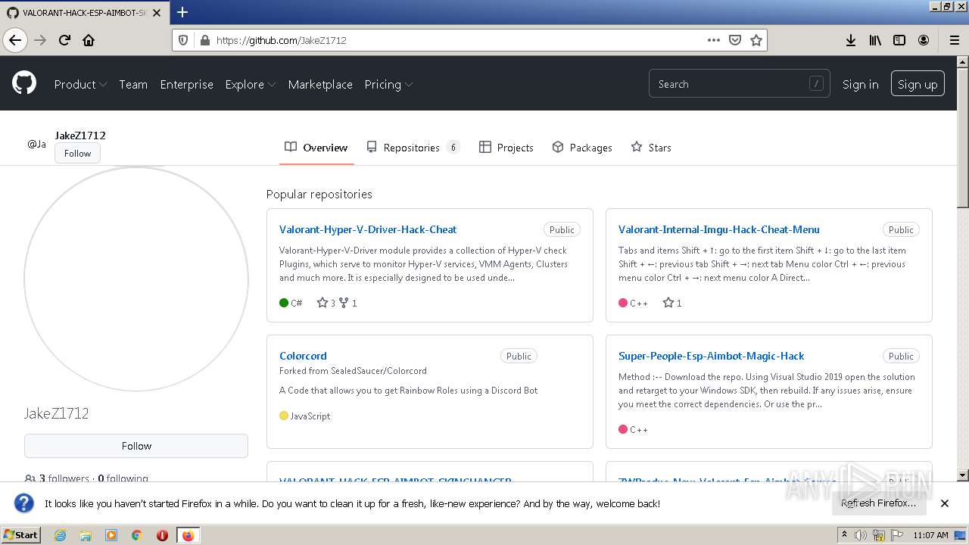Click the Sign in link
This screenshot has height=545, width=969.
click(x=861, y=84)
